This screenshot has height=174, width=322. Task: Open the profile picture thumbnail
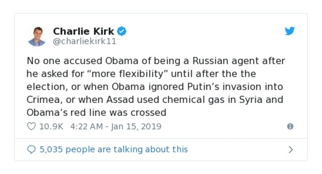click(x=37, y=36)
